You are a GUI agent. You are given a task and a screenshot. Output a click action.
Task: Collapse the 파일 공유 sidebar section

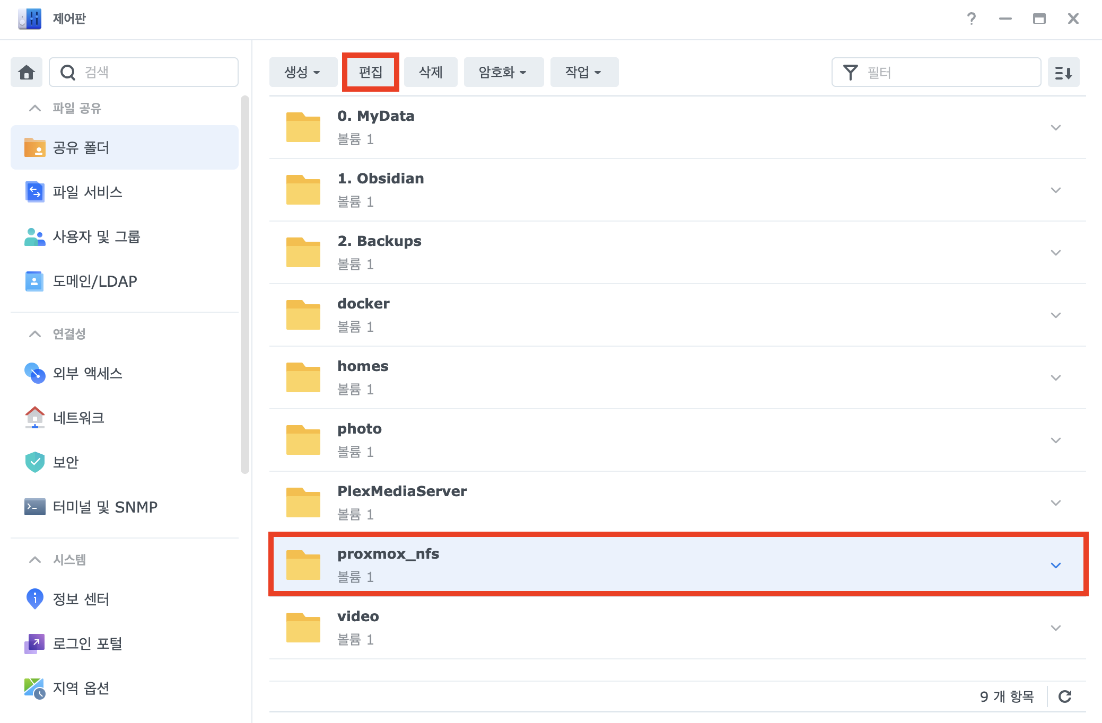point(35,109)
